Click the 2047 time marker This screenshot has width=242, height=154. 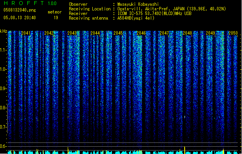click(x=164, y=33)
